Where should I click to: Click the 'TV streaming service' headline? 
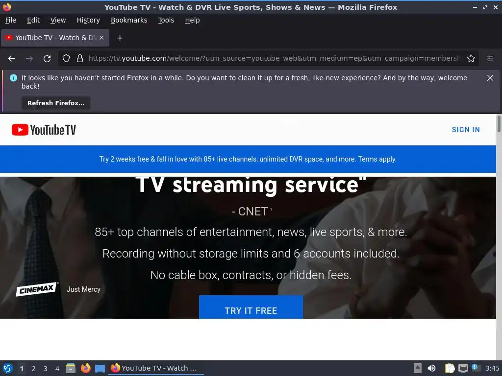tap(251, 185)
